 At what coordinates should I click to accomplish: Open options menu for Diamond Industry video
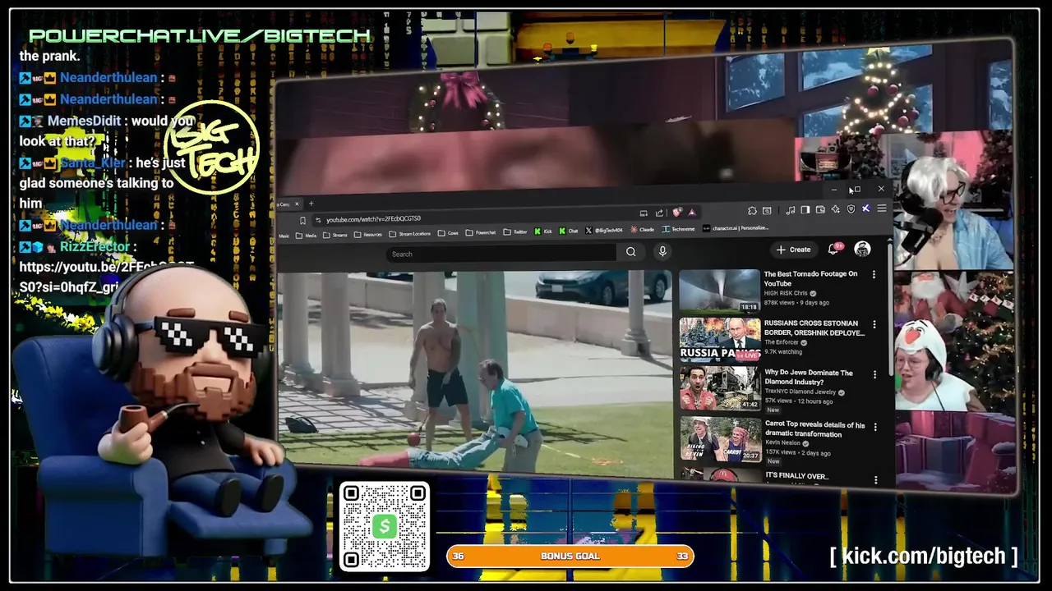point(874,374)
